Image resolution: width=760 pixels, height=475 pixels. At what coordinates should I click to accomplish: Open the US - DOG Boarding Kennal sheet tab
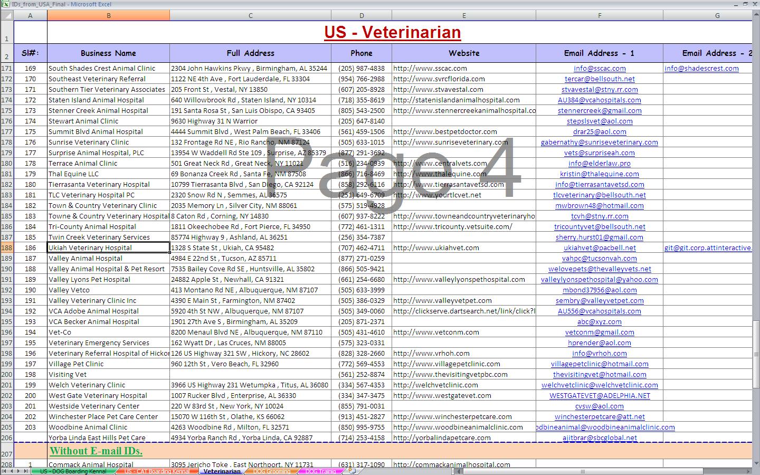pyautogui.click(x=73, y=471)
